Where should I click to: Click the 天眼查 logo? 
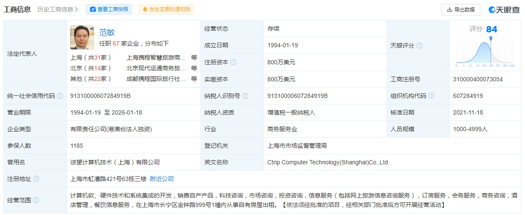coord(504,9)
